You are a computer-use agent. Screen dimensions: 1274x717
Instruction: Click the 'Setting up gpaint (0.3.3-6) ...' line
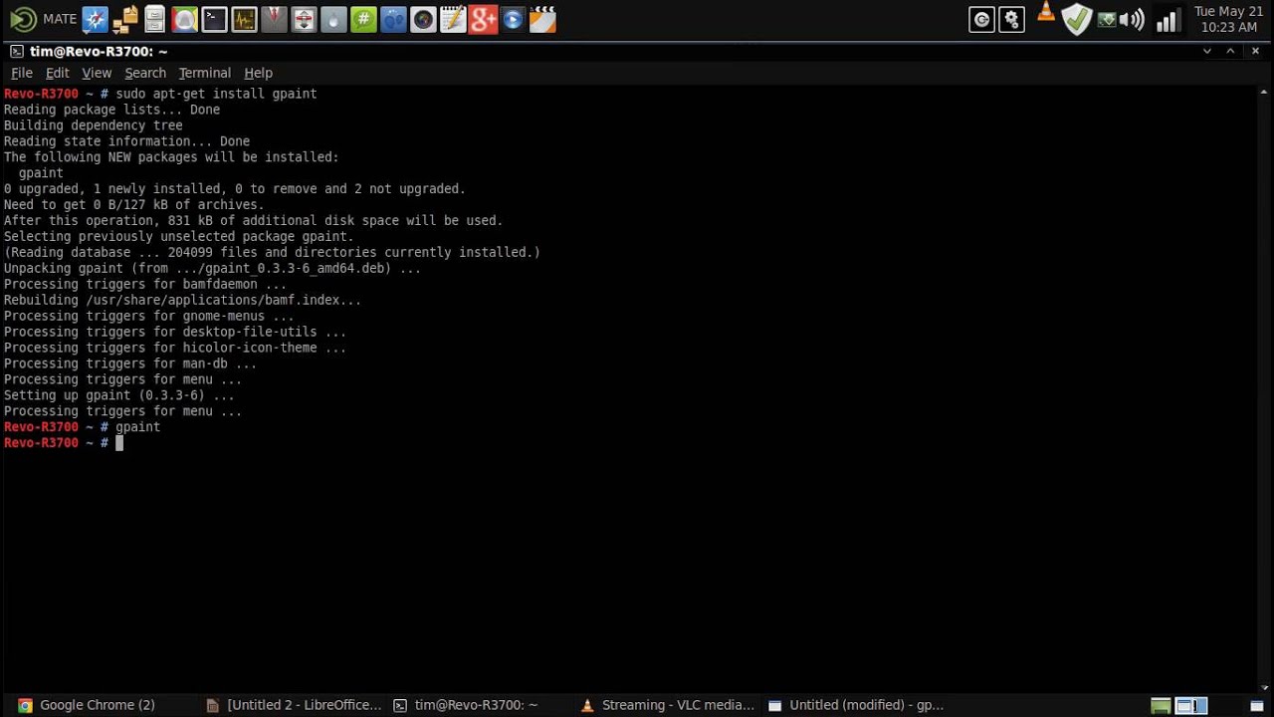[x=119, y=395]
